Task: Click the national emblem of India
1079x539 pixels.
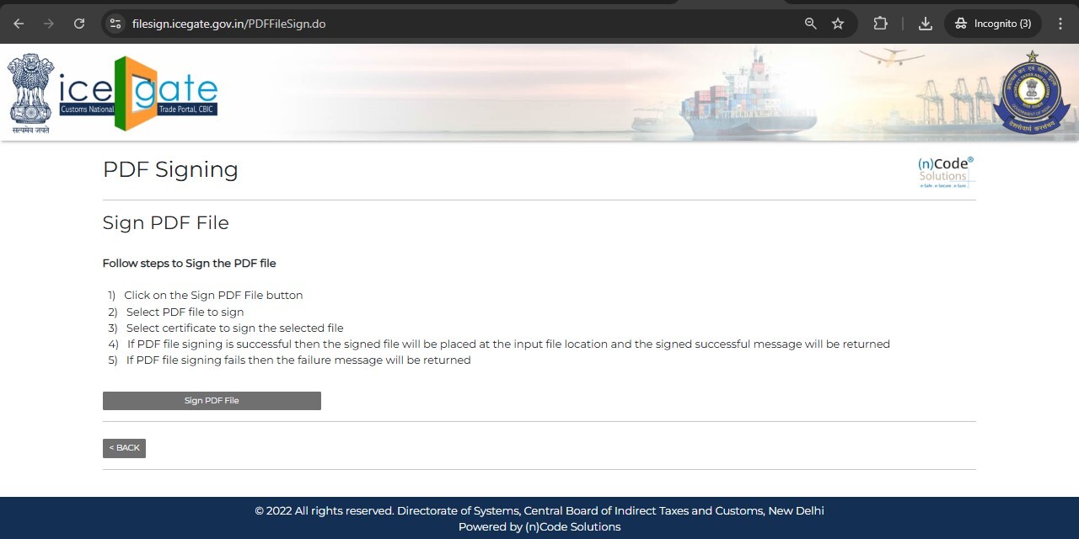Action: (30, 93)
